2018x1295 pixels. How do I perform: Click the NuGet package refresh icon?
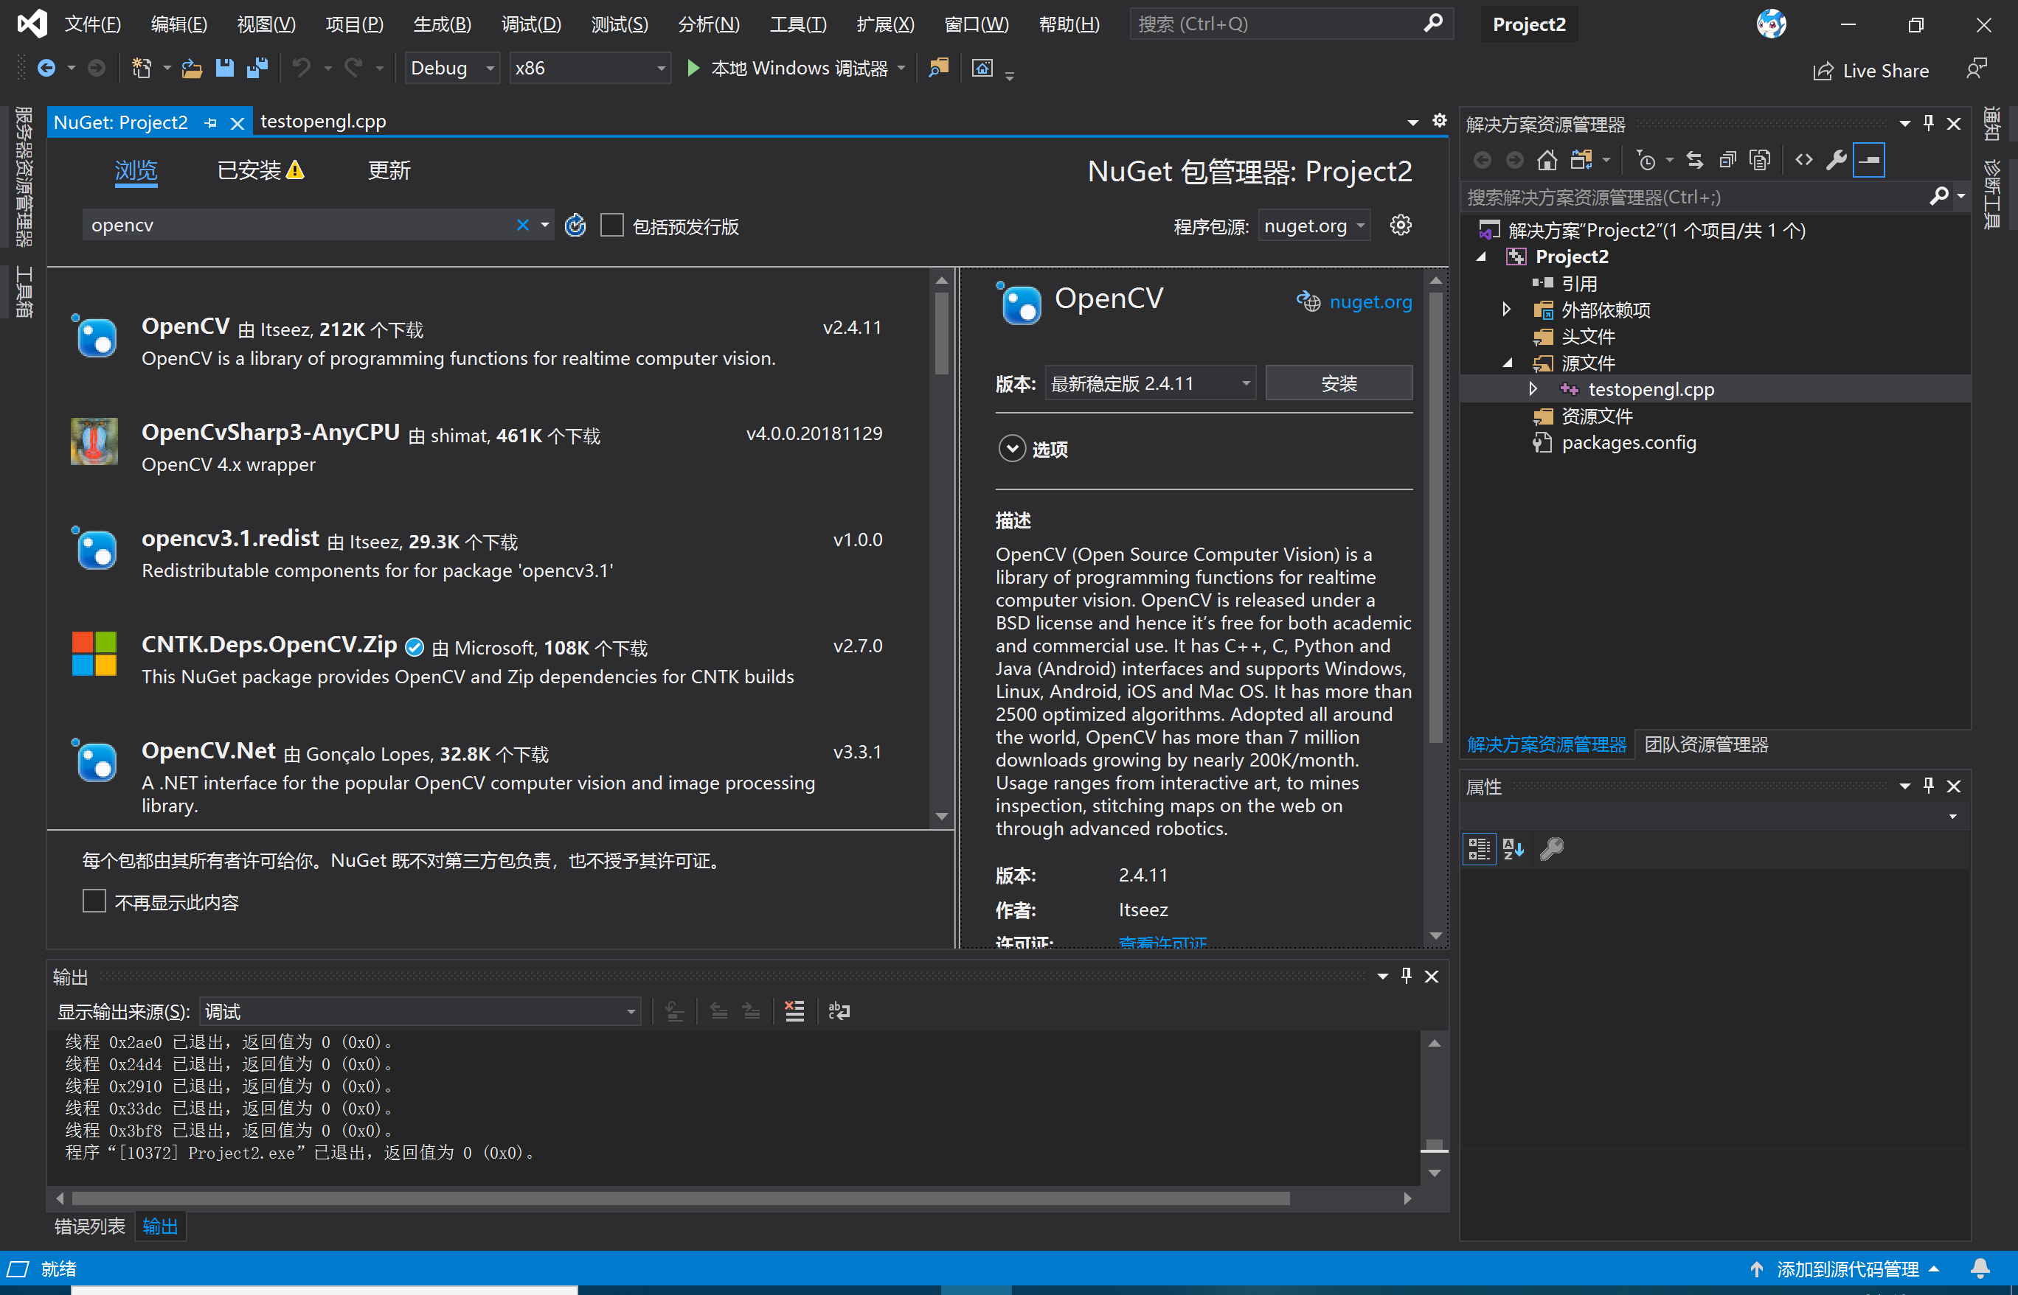(575, 225)
